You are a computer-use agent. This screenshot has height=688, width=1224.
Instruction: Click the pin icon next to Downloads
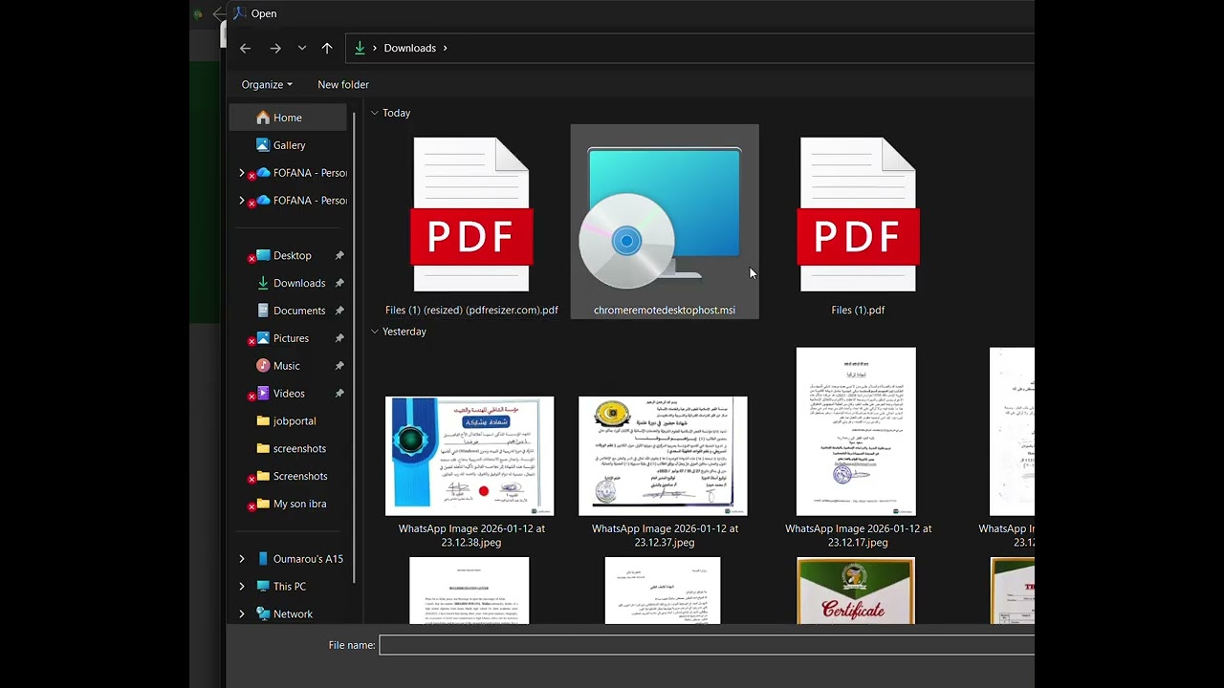[339, 283]
